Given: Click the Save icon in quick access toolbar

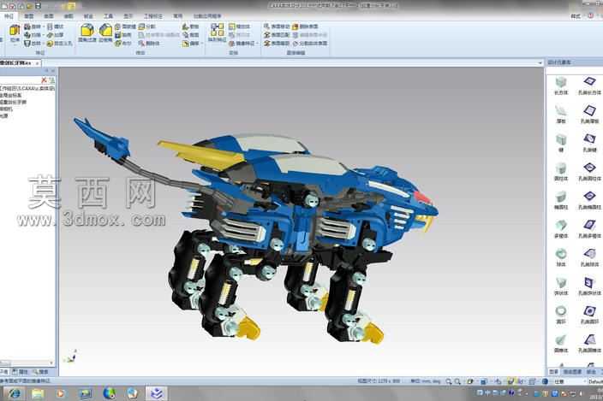Looking at the screenshot, I should pos(38,6).
